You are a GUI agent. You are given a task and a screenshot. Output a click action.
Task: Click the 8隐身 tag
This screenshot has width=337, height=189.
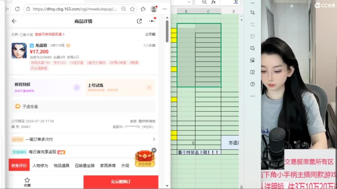pyautogui.click(x=134, y=63)
